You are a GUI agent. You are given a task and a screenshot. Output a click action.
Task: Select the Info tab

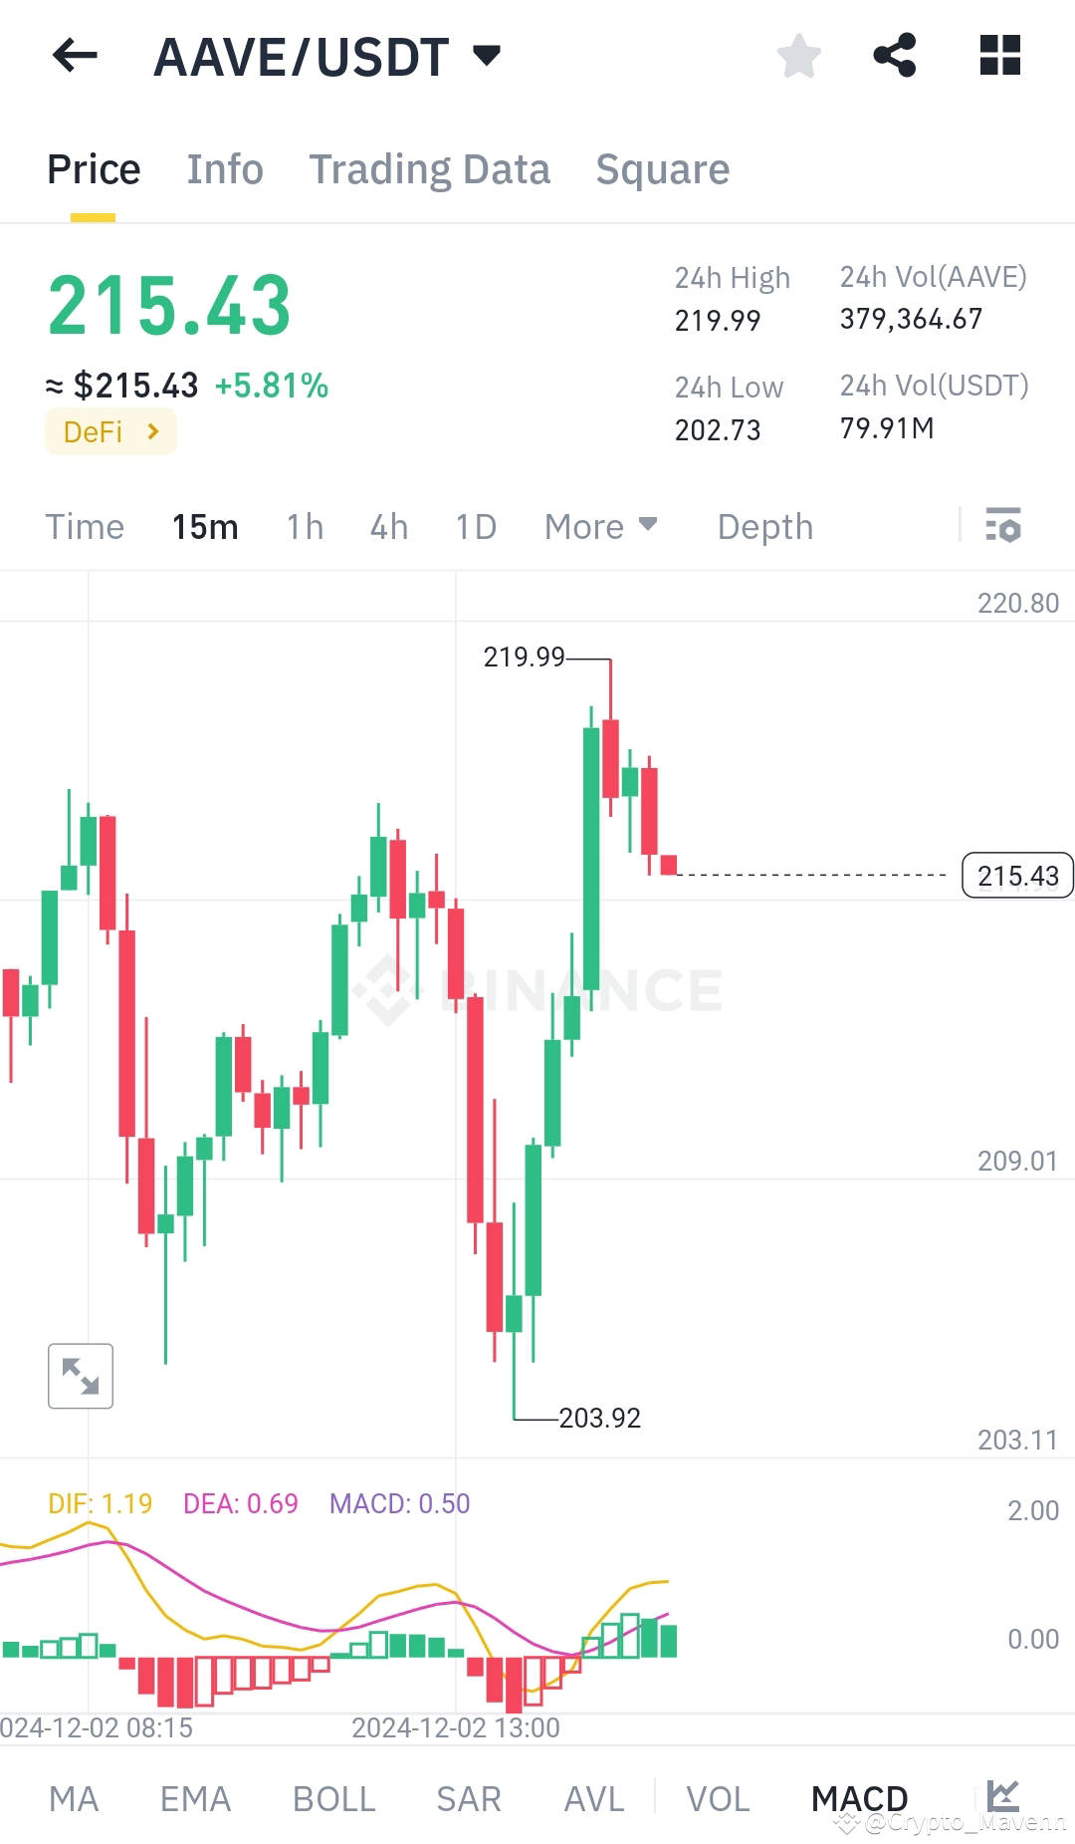[224, 169]
